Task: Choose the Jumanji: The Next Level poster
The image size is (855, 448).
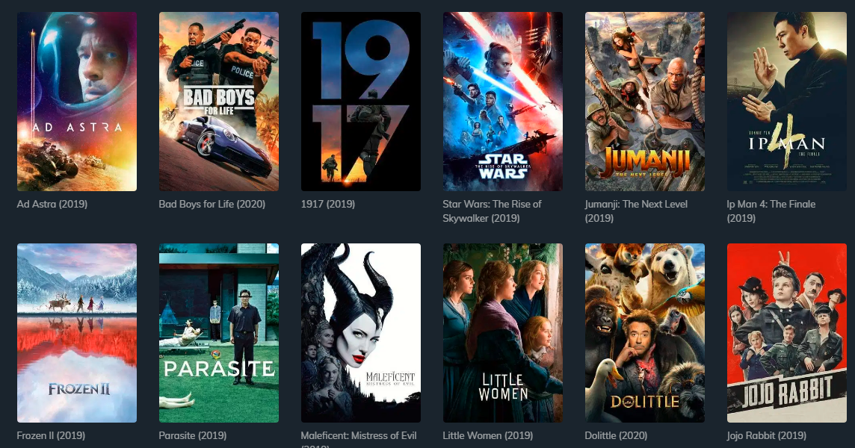Action: [645, 102]
